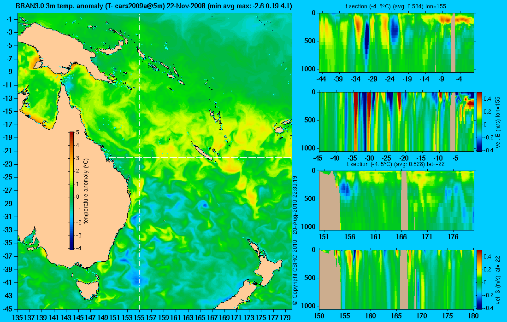Click the vel. S velocity colorbar

coord(479,279)
